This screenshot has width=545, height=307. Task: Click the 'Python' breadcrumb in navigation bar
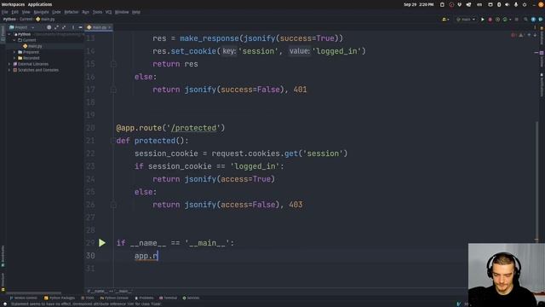9,19
